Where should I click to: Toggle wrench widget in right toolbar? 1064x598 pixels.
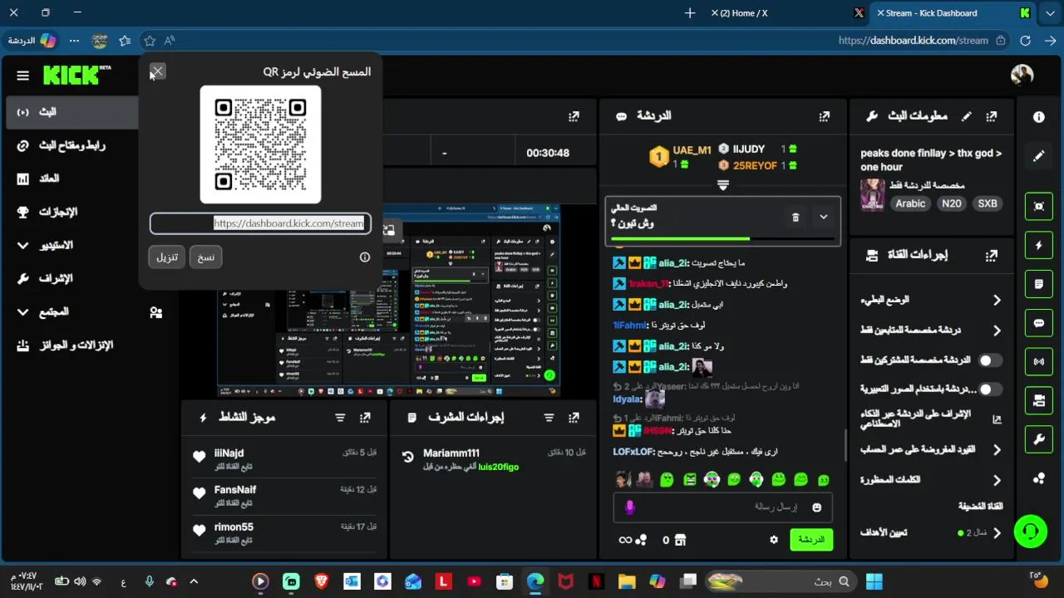1039,439
